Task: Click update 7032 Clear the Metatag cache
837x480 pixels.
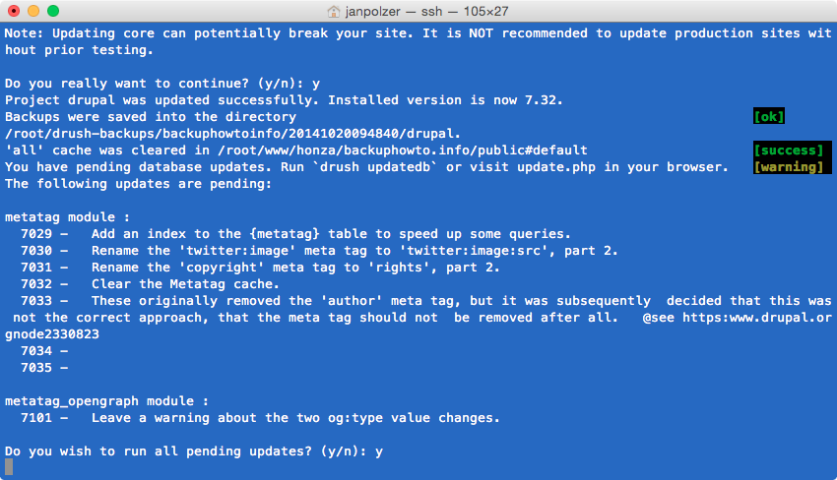Action: point(150,284)
